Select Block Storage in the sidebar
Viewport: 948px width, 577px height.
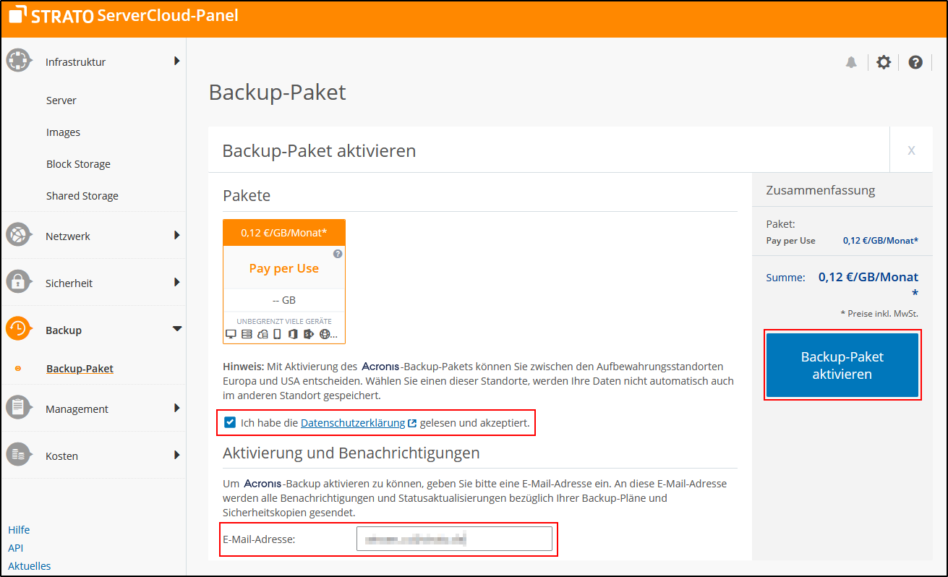(x=78, y=163)
